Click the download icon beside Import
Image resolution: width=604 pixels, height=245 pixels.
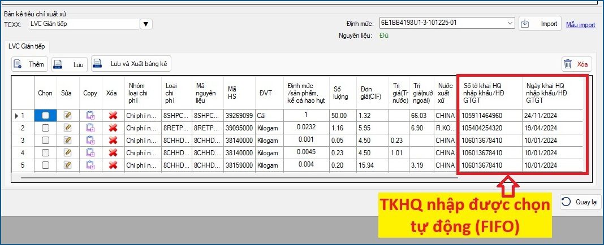click(525, 24)
